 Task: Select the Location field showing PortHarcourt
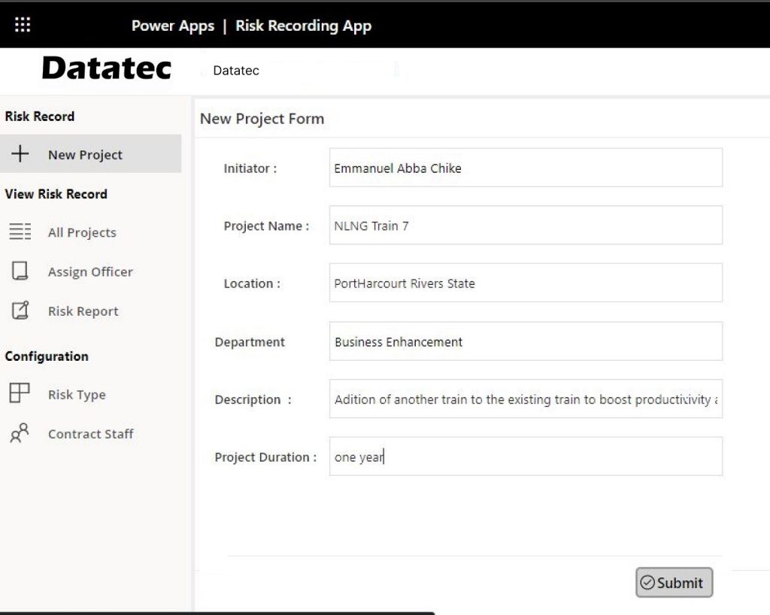(525, 283)
